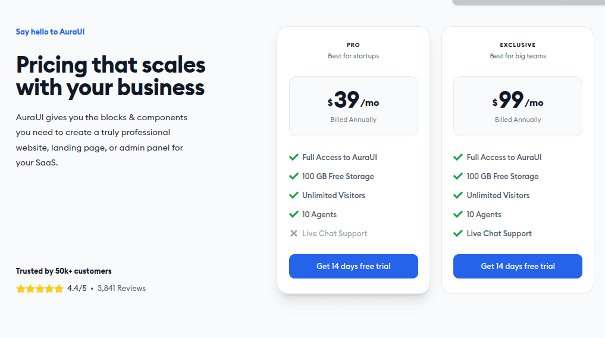605x338 pixels.
Task: Click Pro plan 100 GB Storage checkmark
Action: [294, 176]
